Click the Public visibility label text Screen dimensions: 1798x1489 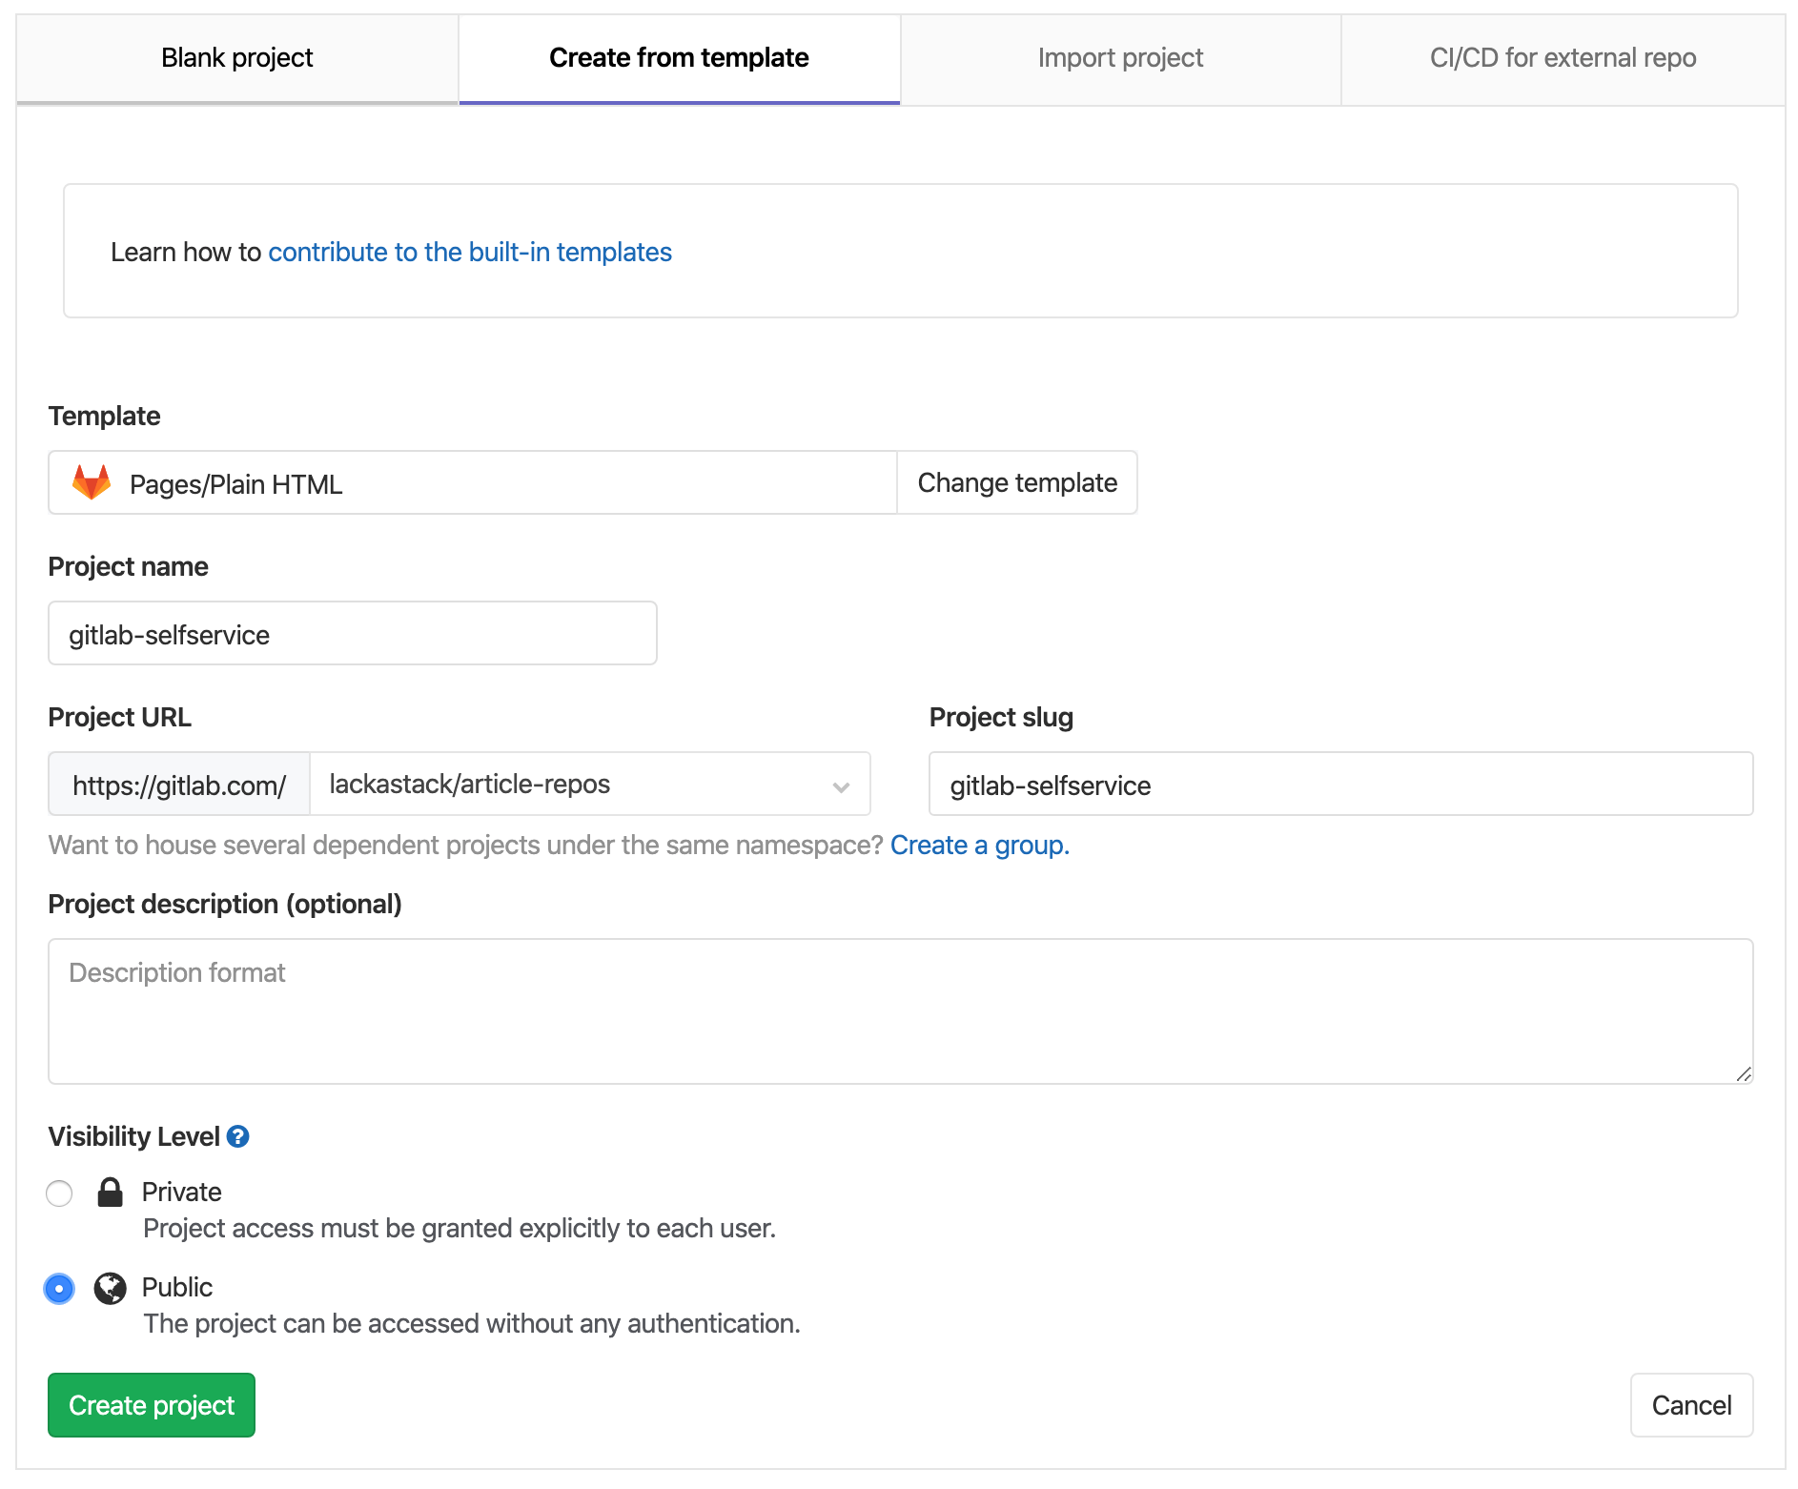[x=177, y=1287]
